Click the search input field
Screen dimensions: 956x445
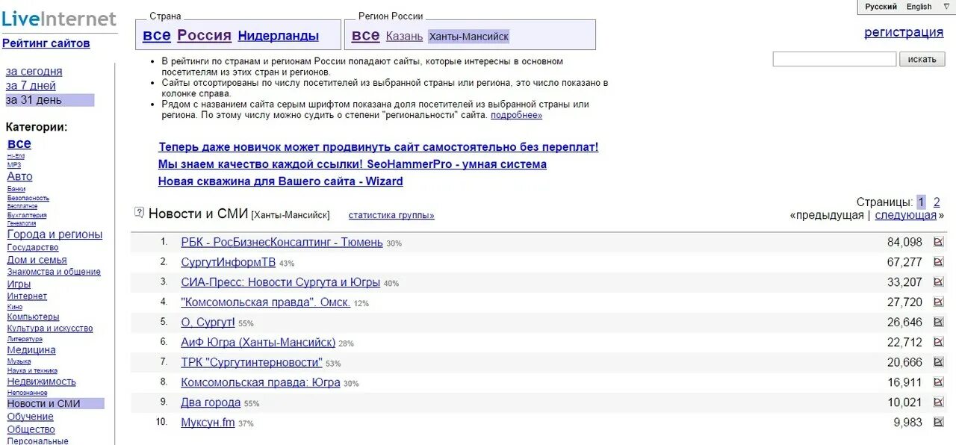click(x=834, y=59)
